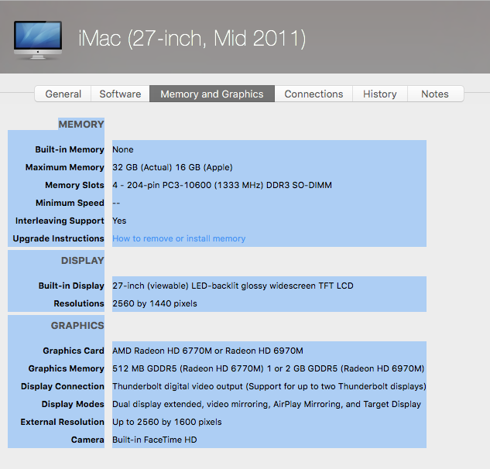Click the Interleaving Support label
The image size is (490, 469).
[60, 221]
